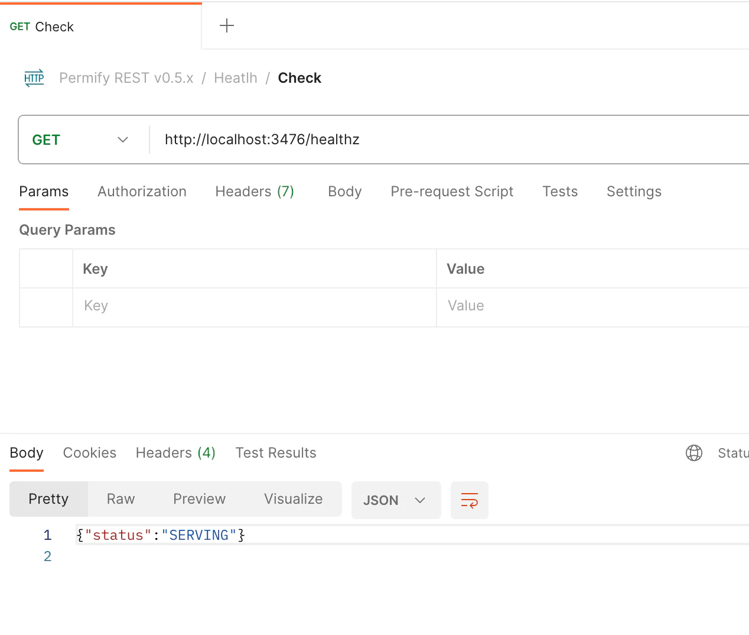Click the Check breadcrumb link

(299, 77)
